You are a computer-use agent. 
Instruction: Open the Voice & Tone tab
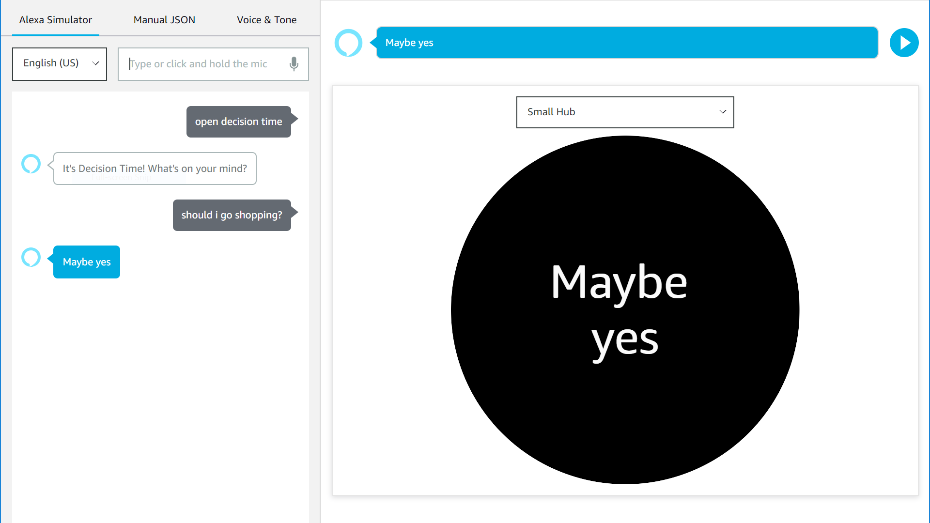coord(266,20)
